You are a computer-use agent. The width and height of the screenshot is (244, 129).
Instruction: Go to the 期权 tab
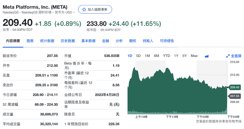click(132, 41)
